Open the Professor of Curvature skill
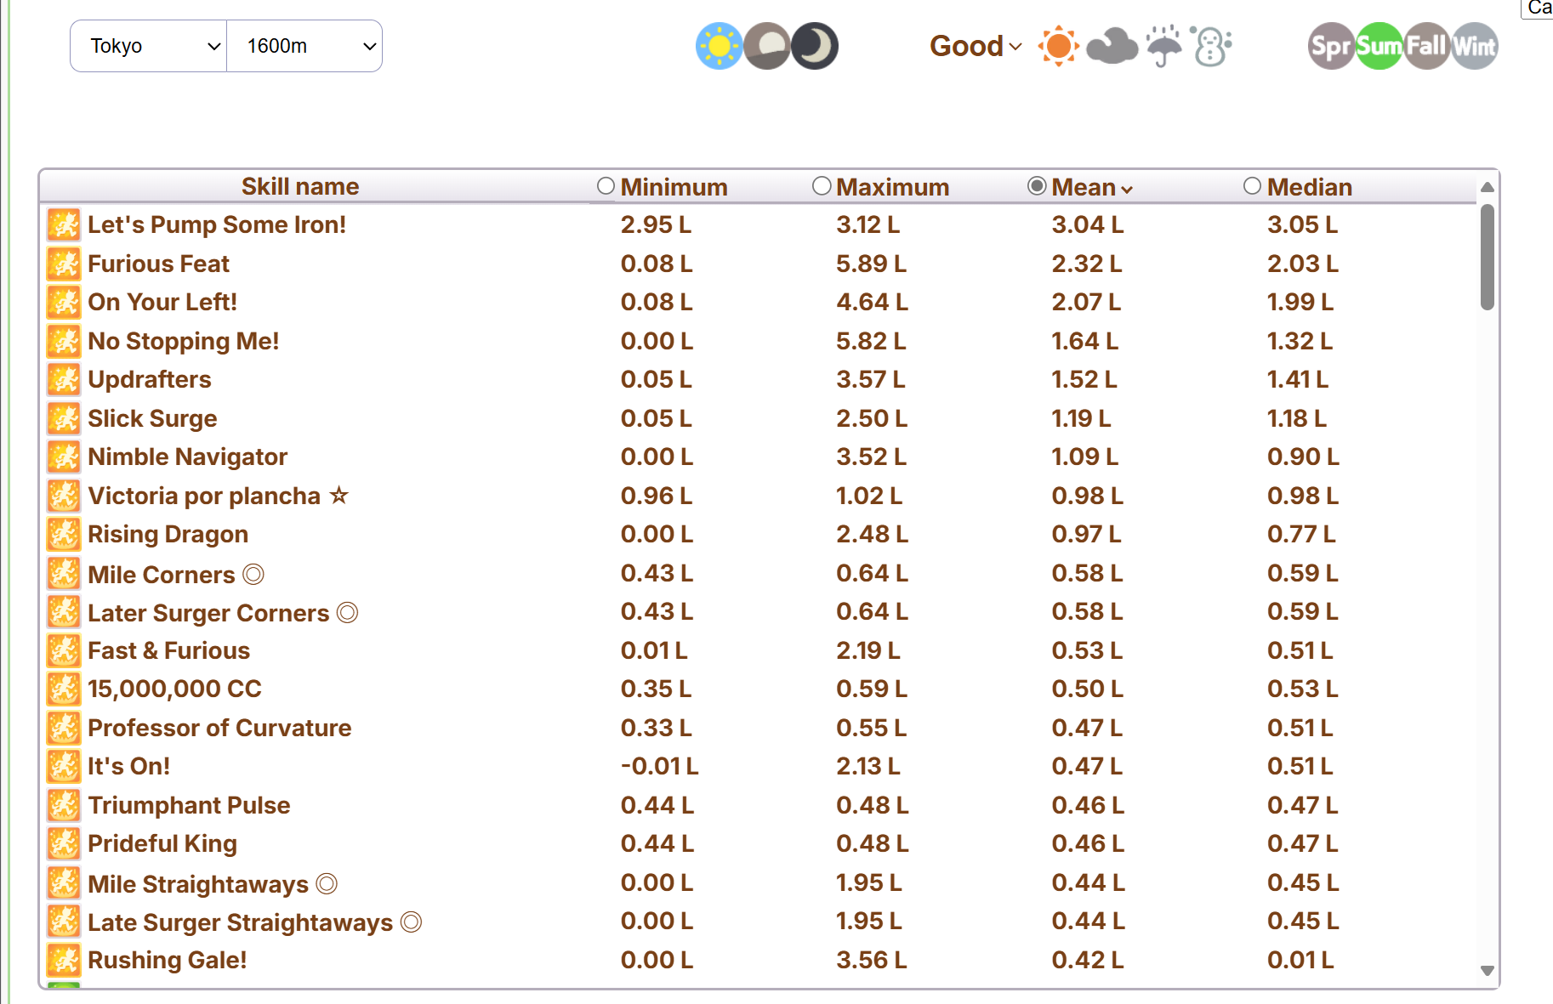This screenshot has height=1004, width=1553. [x=219, y=729]
